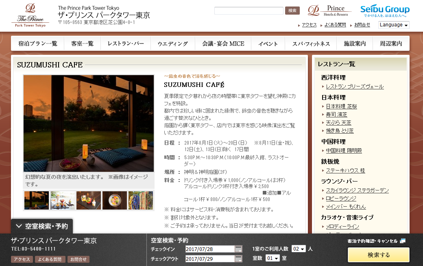
Task: Open the メインバー もくれん link
Action: [346, 206]
